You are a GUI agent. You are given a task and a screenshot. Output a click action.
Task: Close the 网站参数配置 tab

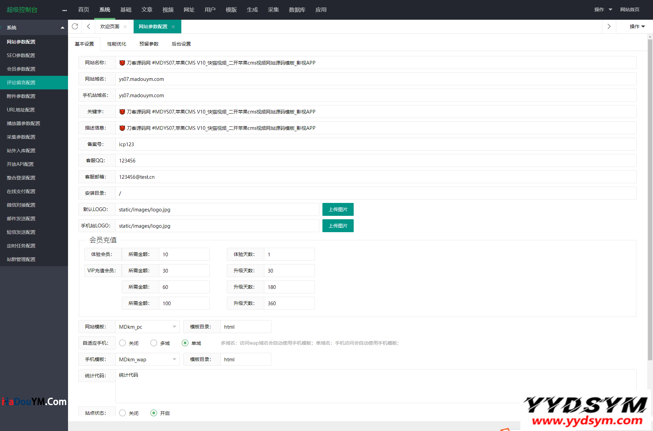click(x=173, y=27)
